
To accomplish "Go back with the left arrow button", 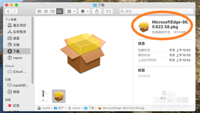I will click(8, 11).
